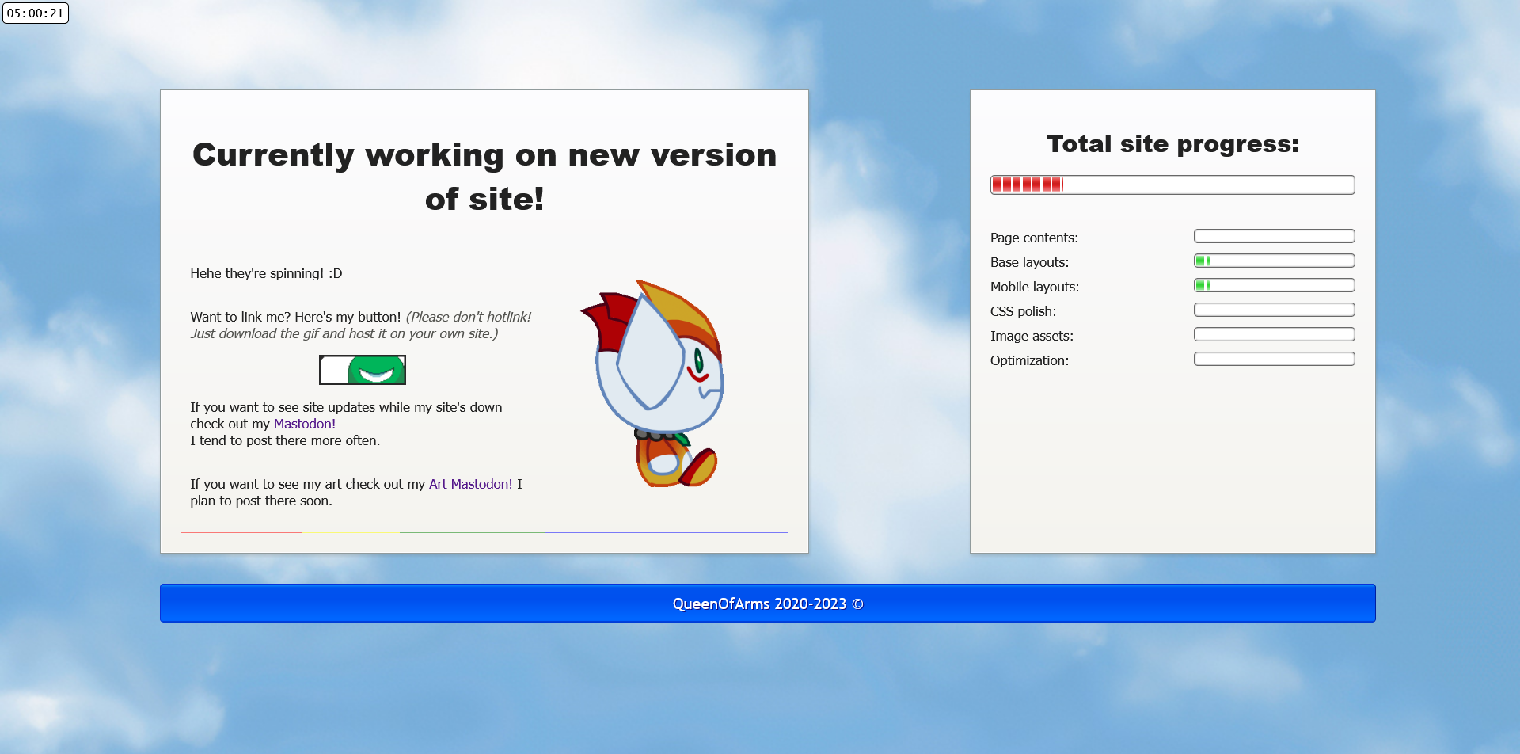Click the timer display showing 05:00:21

[36, 13]
